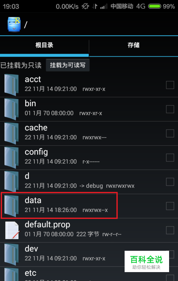Tap the Root Explorer app icon

click(14, 25)
